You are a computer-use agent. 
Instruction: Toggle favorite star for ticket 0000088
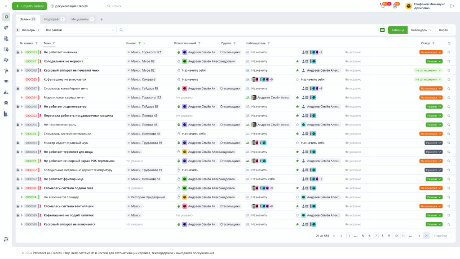pos(449,224)
